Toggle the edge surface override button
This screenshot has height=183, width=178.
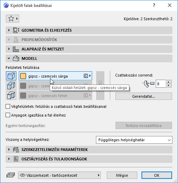[11, 86]
